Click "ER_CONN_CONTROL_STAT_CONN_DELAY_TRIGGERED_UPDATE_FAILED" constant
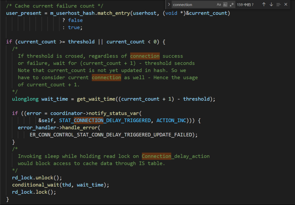295x205 pixels. [111, 135]
